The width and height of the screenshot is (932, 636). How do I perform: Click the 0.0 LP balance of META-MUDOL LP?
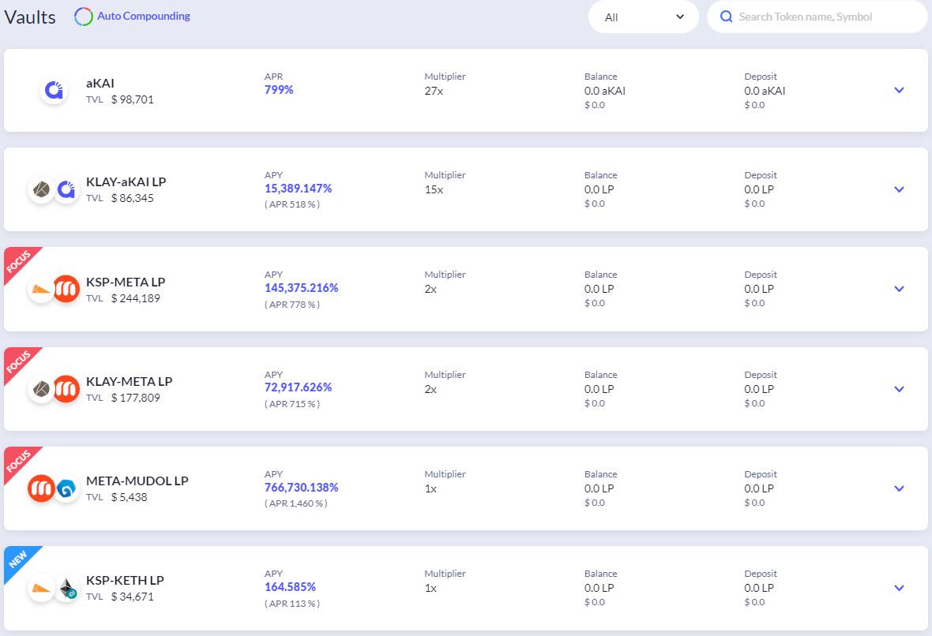599,488
